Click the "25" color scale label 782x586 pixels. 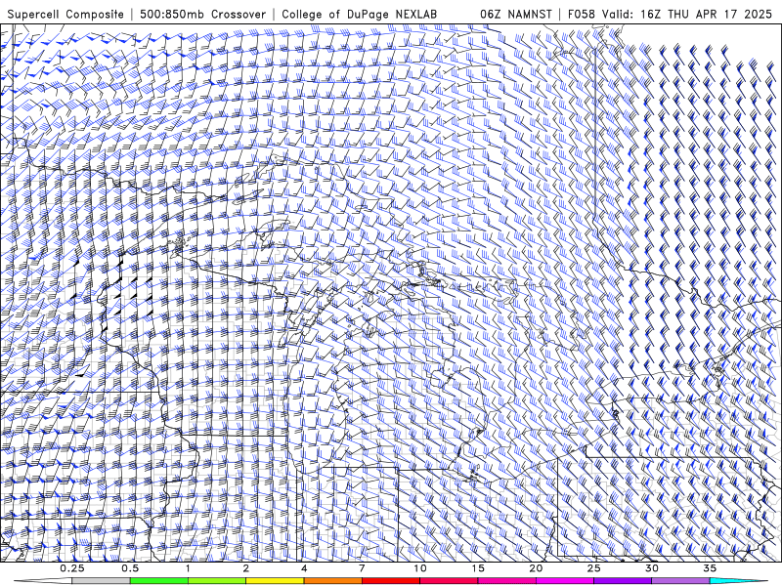click(594, 568)
